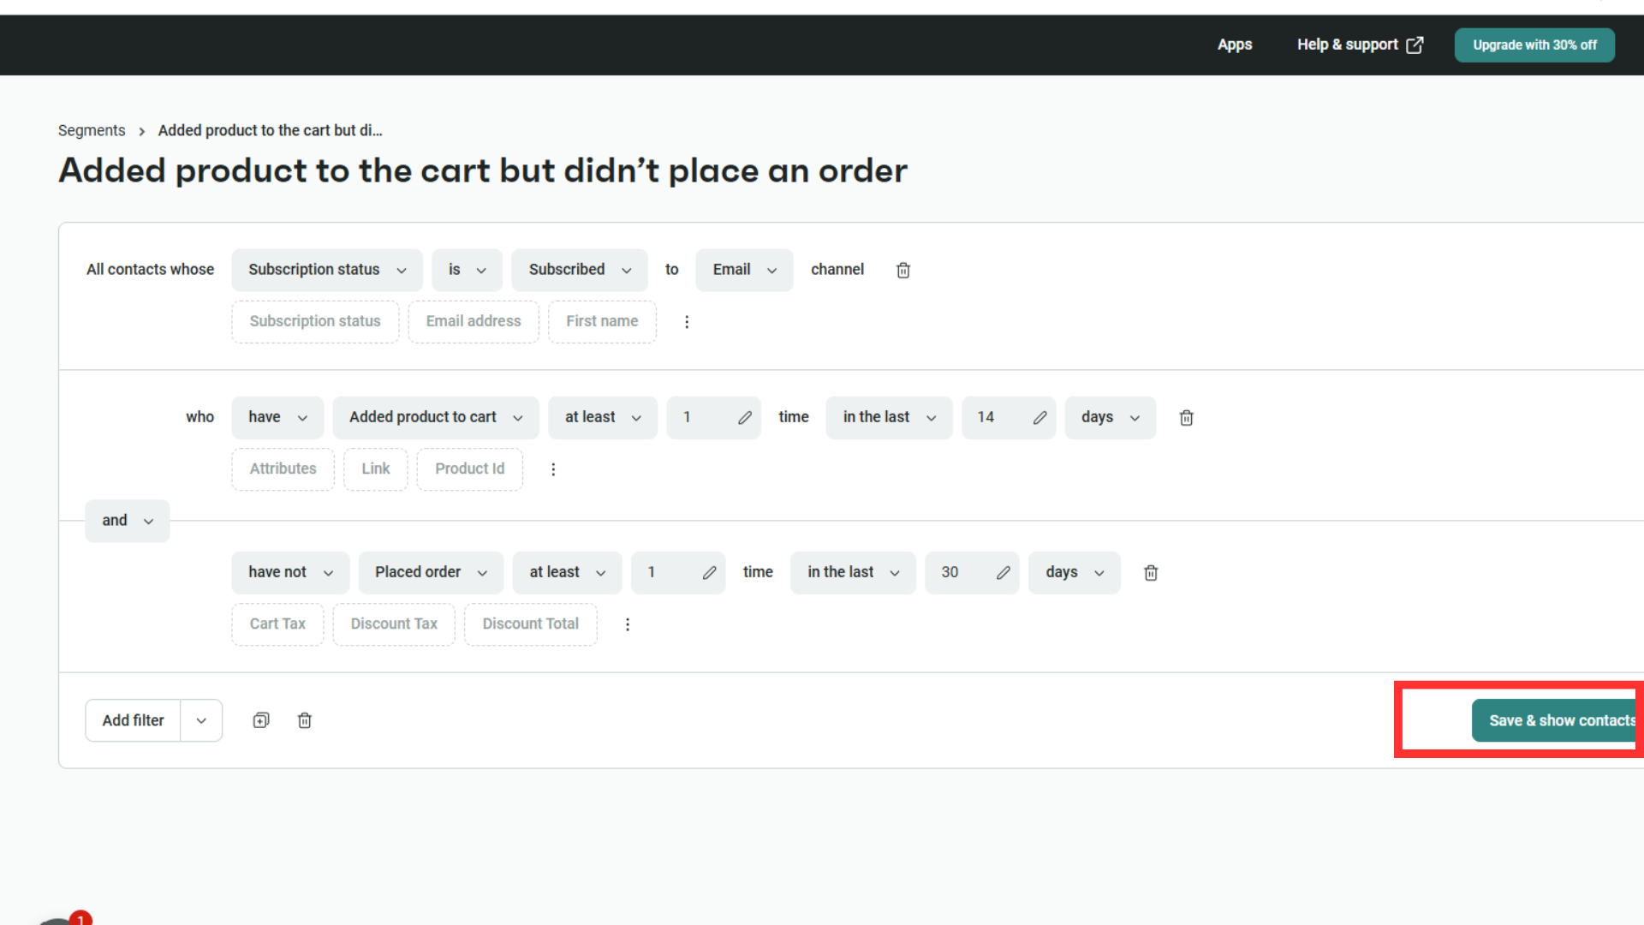Image resolution: width=1644 pixels, height=925 pixels.
Task: Edit the 14 days value pencil icon
Action: click(x=1039, y=418)
